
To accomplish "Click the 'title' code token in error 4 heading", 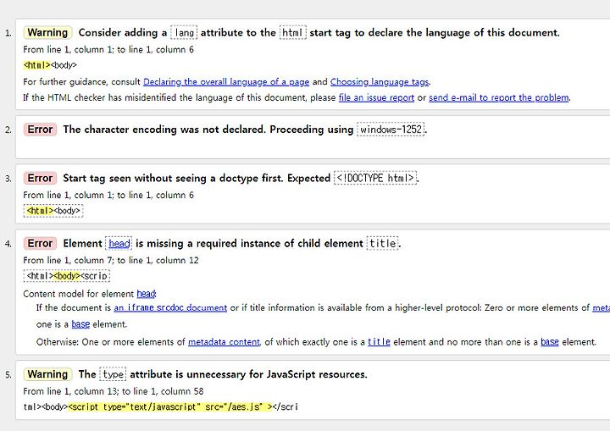I will tap(383, 244).
